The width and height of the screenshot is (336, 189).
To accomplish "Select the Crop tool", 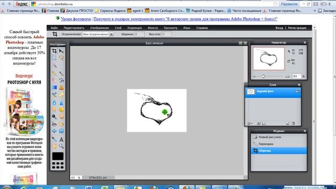I will click(54, 51).
